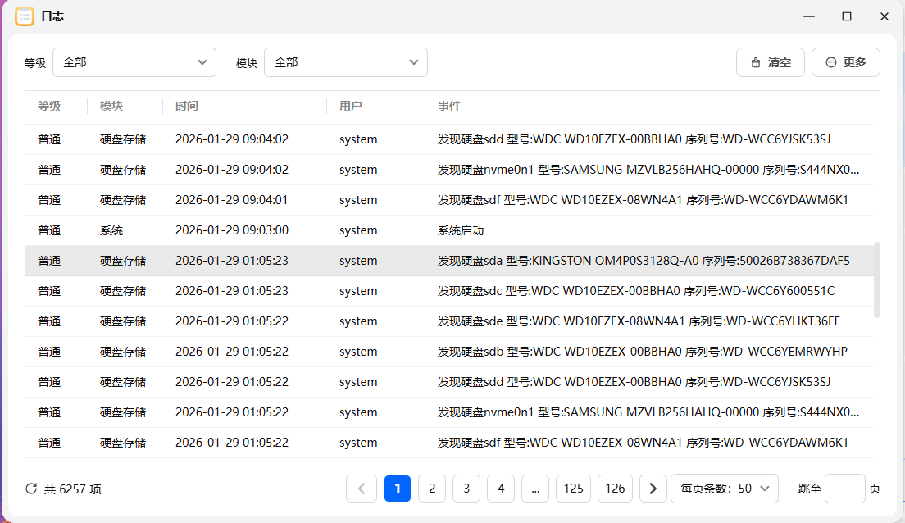Click the chevron on 等级 filter
The image size is (905, 523).
[203, 61]
